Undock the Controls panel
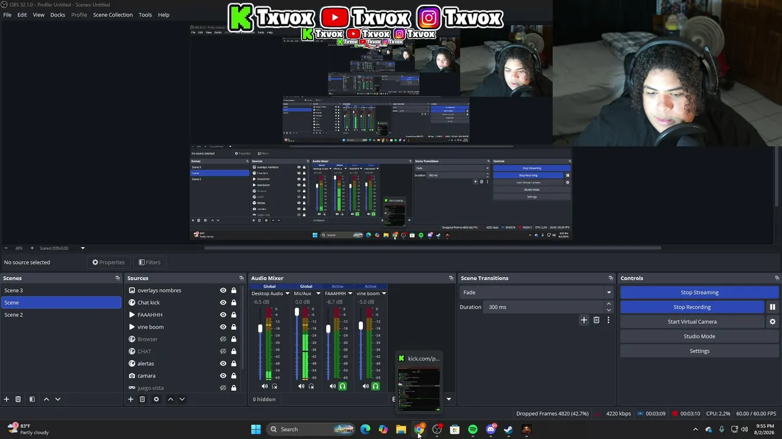The image size is (782, 439). point(777,278)
